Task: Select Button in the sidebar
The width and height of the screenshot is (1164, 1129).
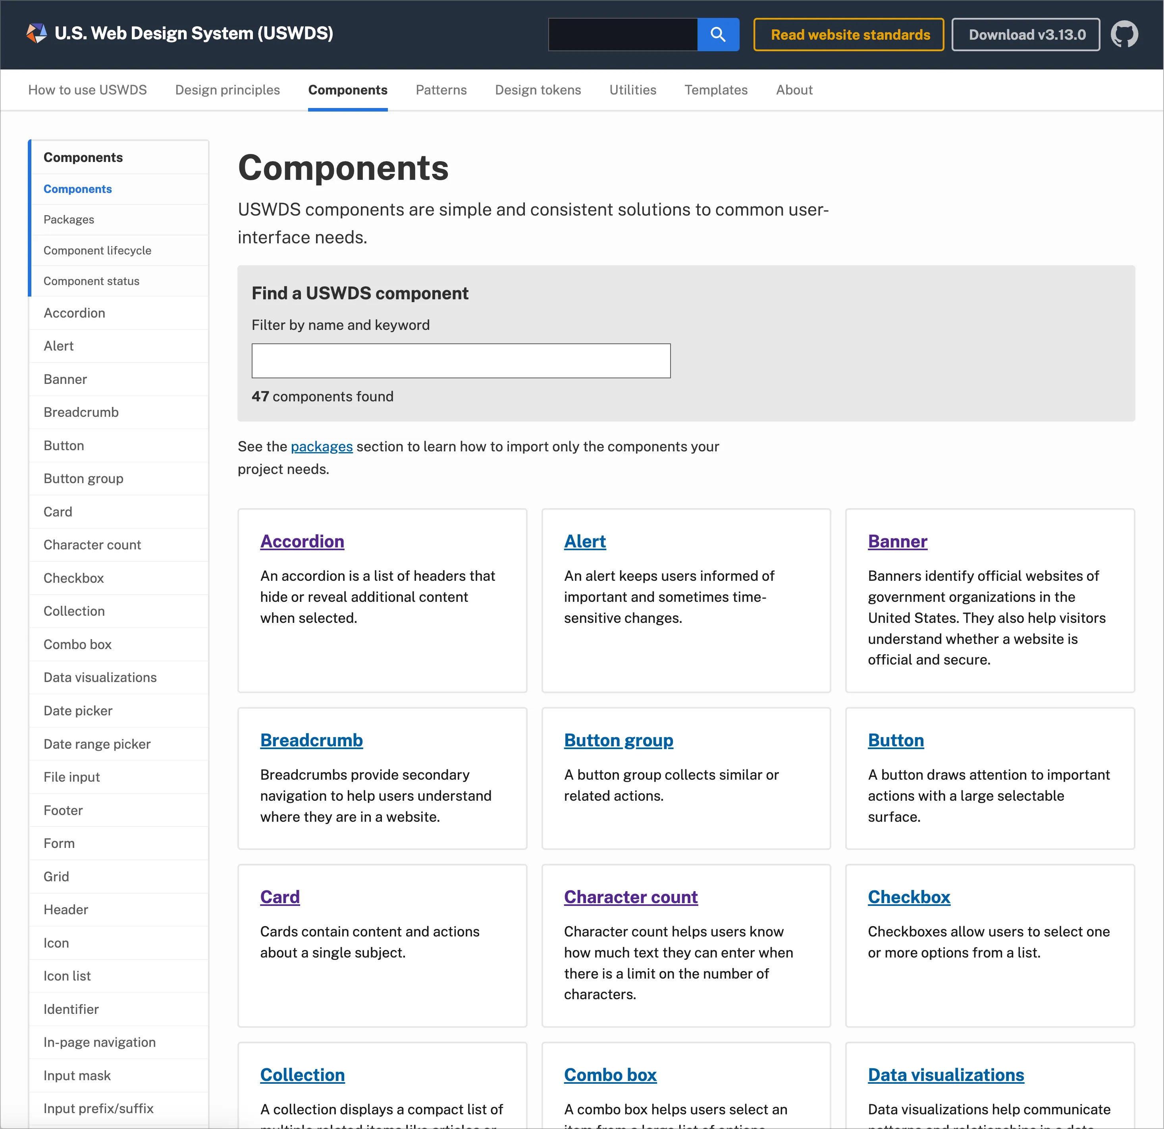Action: tap(119, 445)
